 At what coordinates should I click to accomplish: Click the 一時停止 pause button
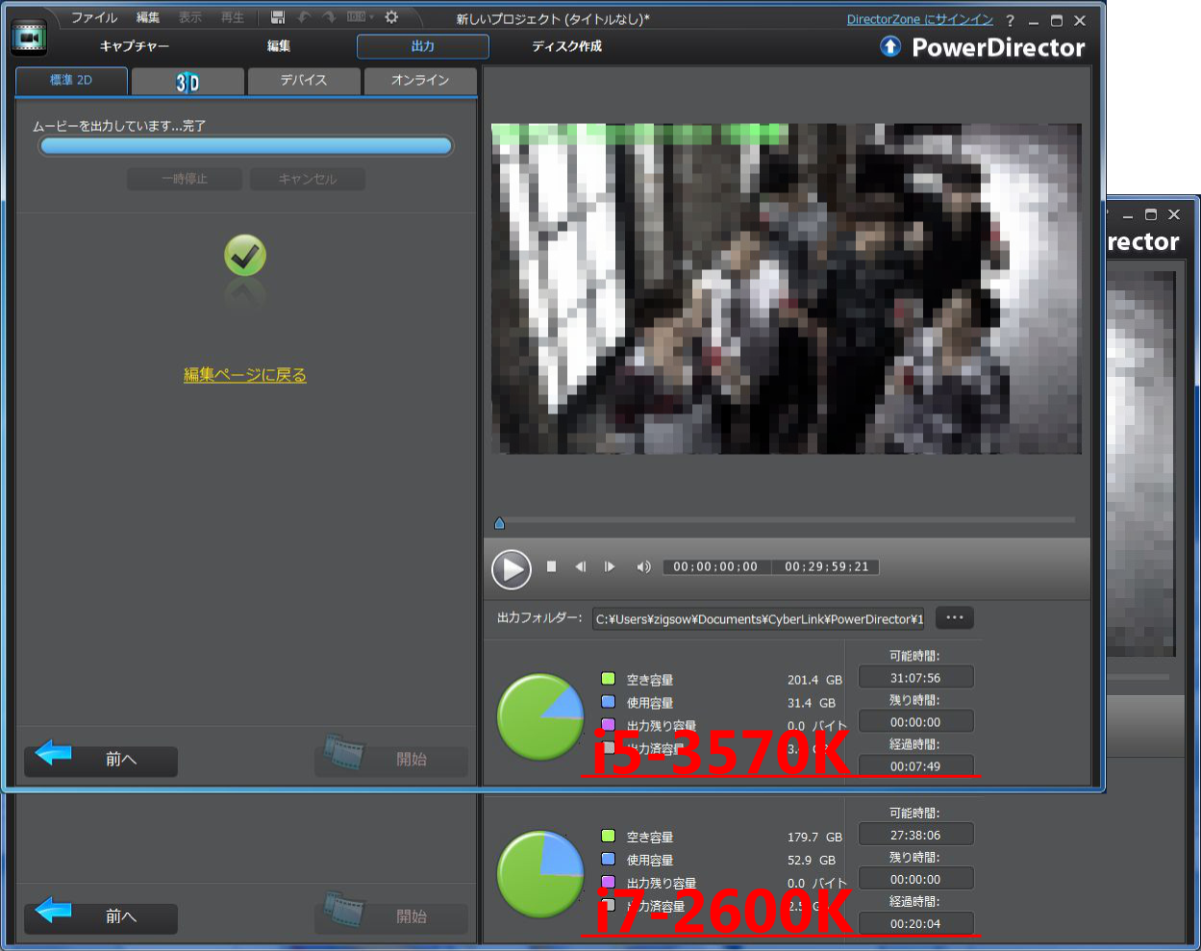[x=186, y=179]
